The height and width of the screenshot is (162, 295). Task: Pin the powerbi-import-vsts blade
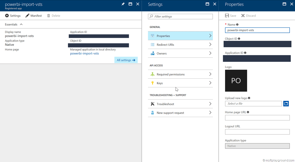pyautogui.click(x=123, y=4)
